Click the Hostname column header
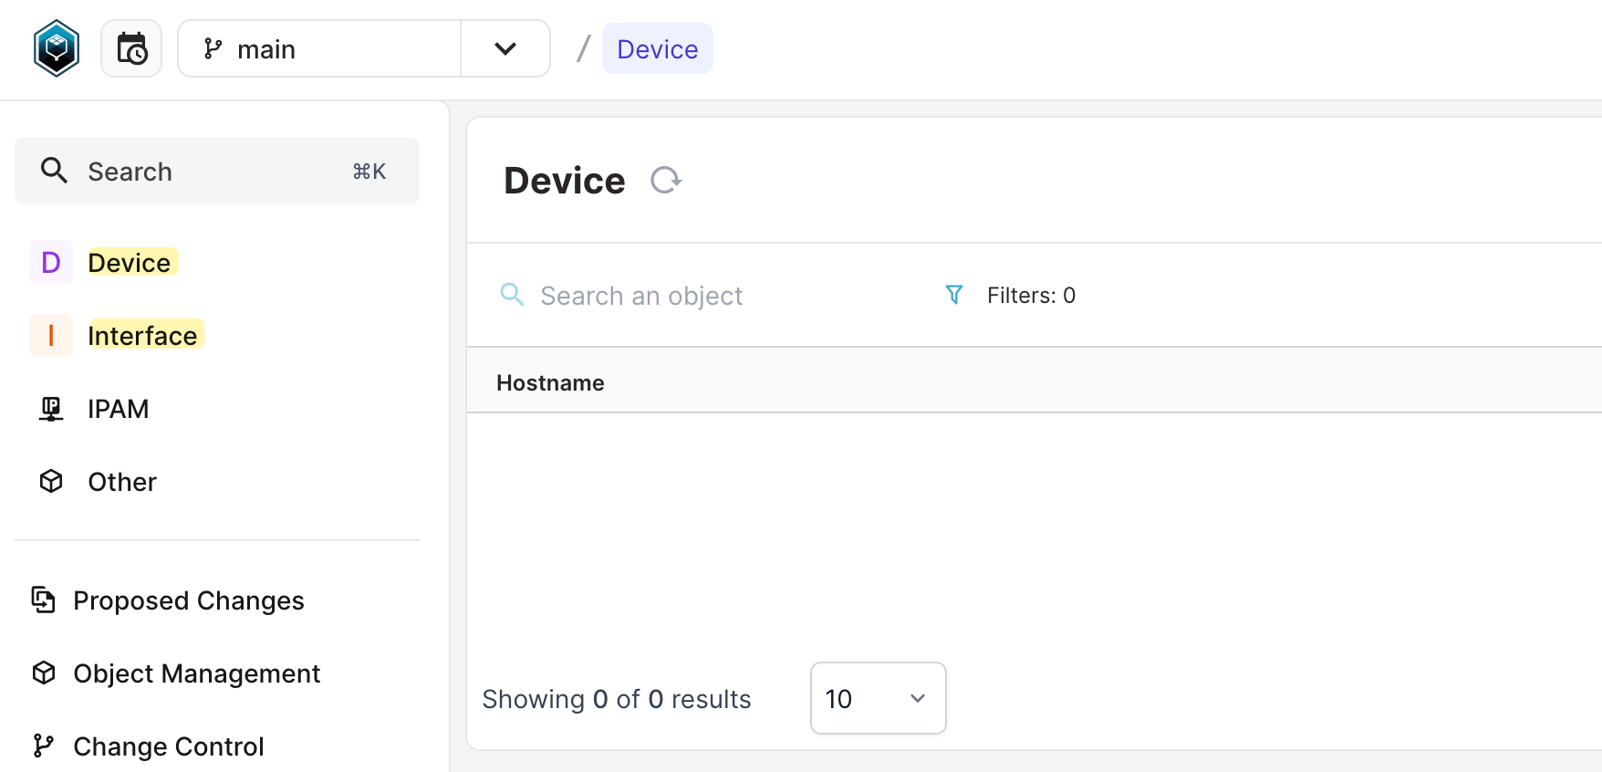This screenshot has height=772, width=1602. pos(550,383)
